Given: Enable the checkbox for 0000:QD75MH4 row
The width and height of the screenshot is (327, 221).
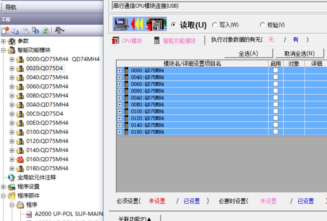Looking at the screenshot, I should (x=276, y=70).
